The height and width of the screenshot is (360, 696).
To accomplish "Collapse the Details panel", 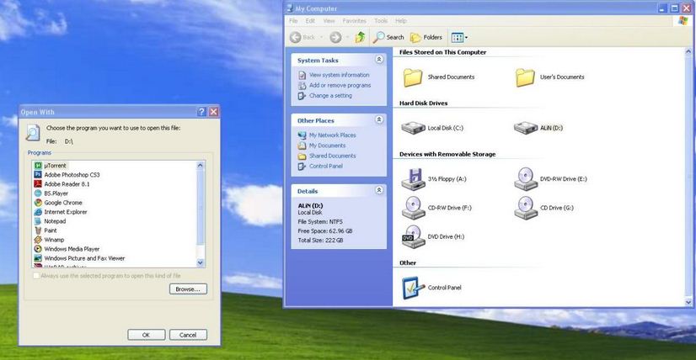I will (378, 190).
